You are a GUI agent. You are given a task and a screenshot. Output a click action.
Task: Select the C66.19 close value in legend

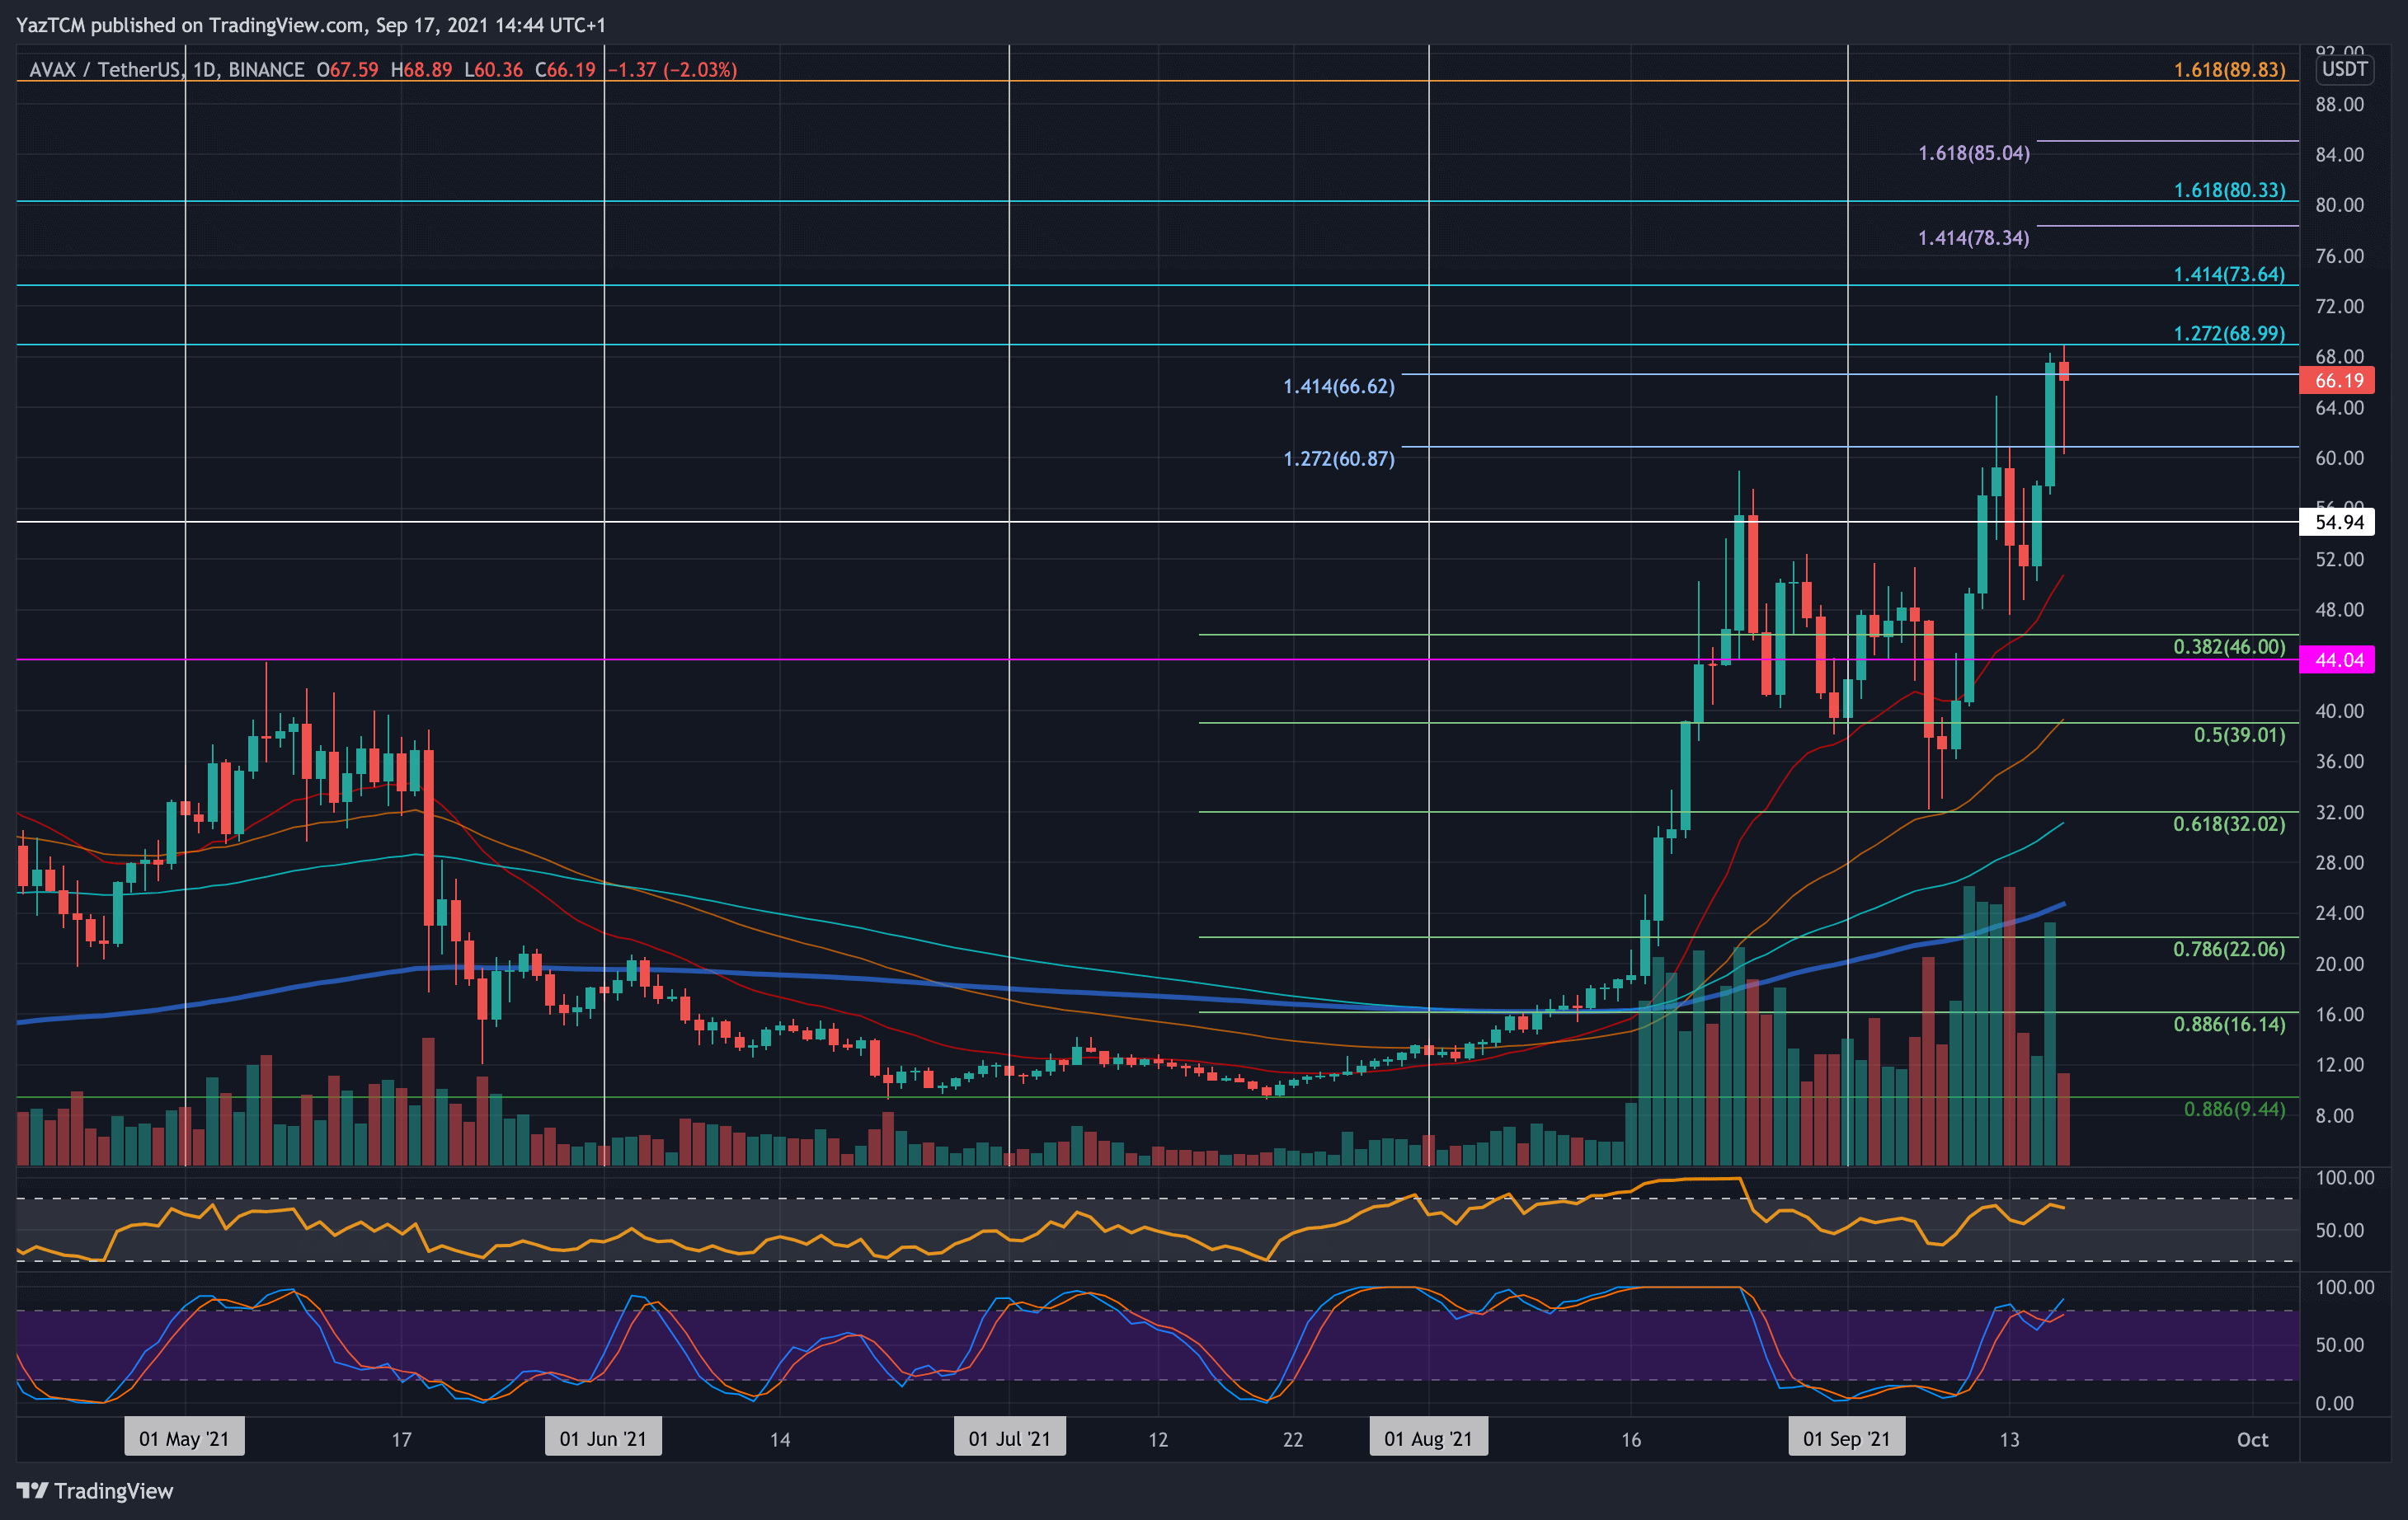coord(566,70)
